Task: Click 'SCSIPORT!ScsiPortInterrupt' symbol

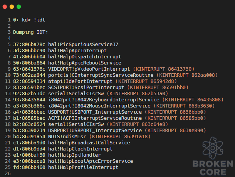Action: (86, 88)
